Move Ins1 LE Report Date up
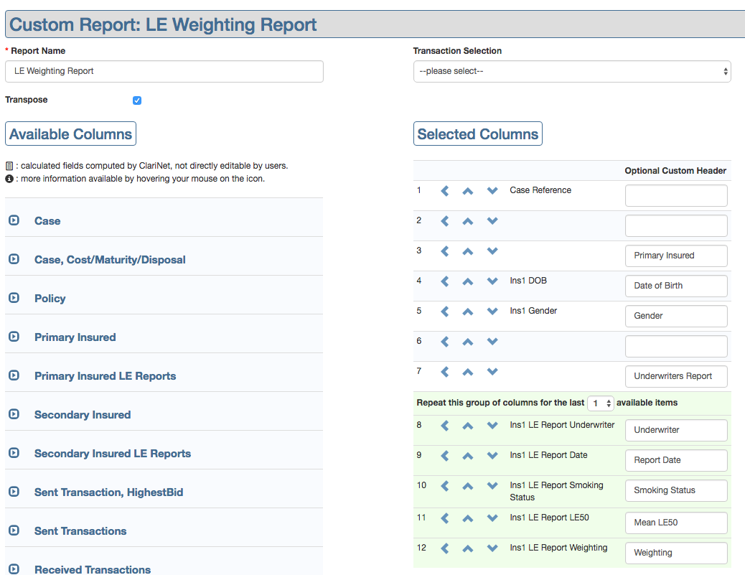The width and height of the screenshot is (745, 575). click(468, 456)
